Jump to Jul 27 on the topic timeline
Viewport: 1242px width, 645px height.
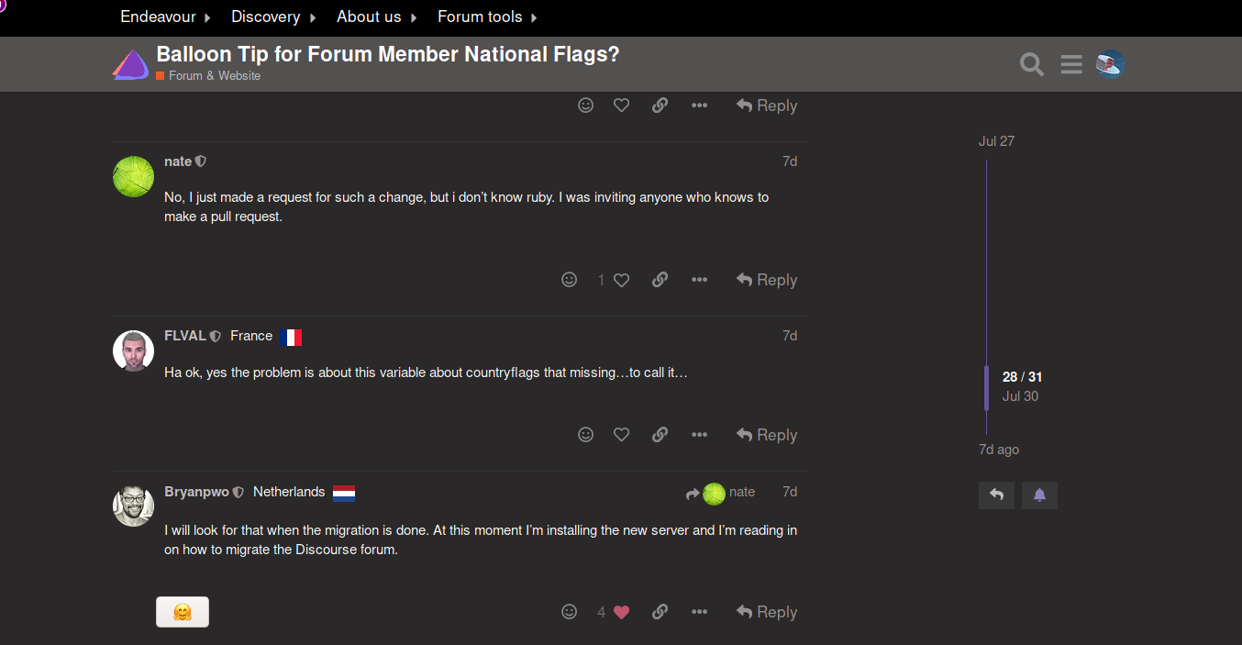pyautogui.click(x=996, y=141)
